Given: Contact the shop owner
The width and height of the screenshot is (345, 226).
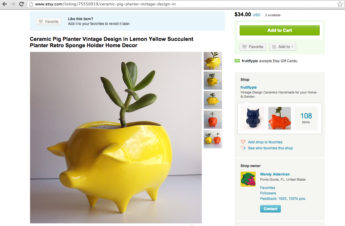Looking at the screenshot, I should (x=270, y=209).
